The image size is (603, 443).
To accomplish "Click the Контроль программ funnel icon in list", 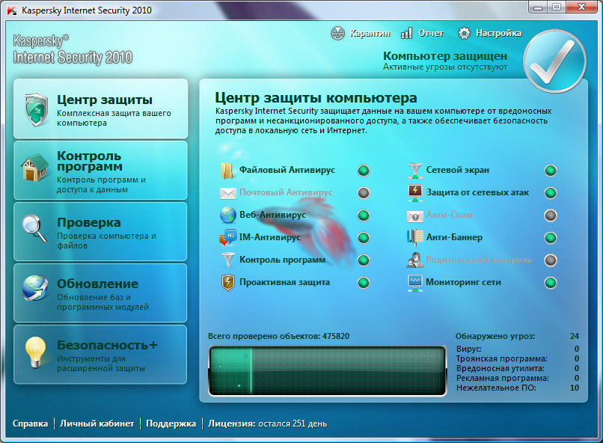I will tap(228, 260).
